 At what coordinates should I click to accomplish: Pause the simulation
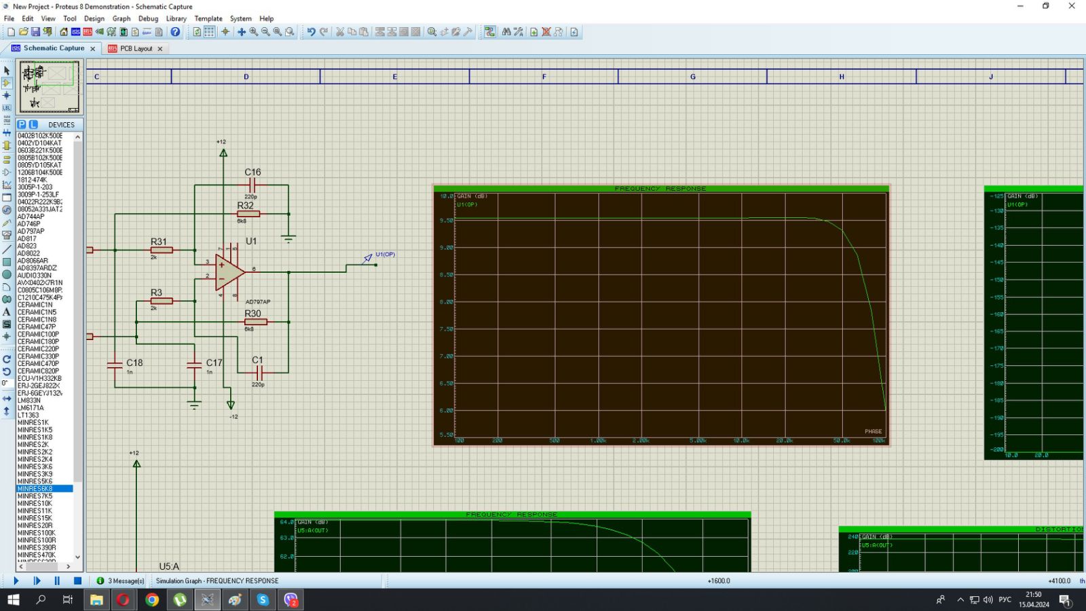tap(57, 581)
